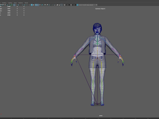Click the 2D Pan/Zoom icon
Image resolution: width=159 pixels, height=119 pixels.
click(9, 5)
